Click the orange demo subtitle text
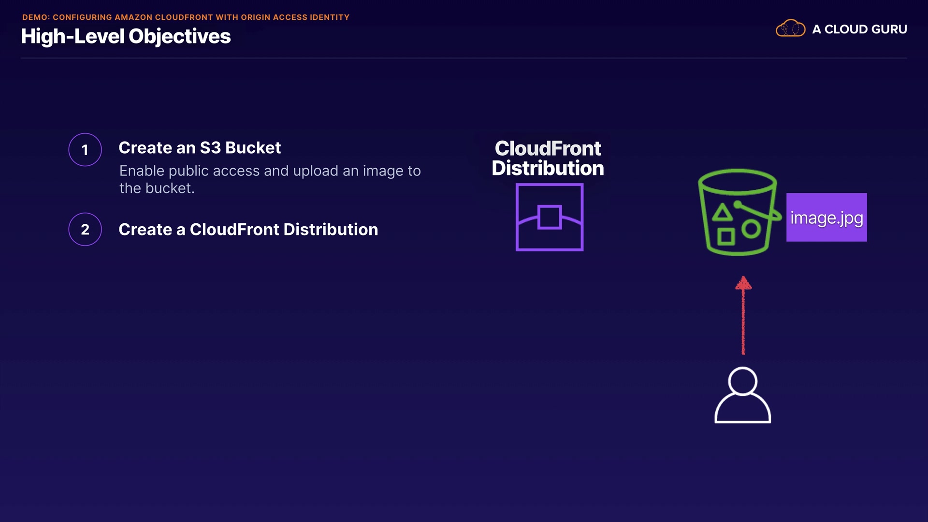Screen dimensions: 928x522 click(x=186, y=17)
